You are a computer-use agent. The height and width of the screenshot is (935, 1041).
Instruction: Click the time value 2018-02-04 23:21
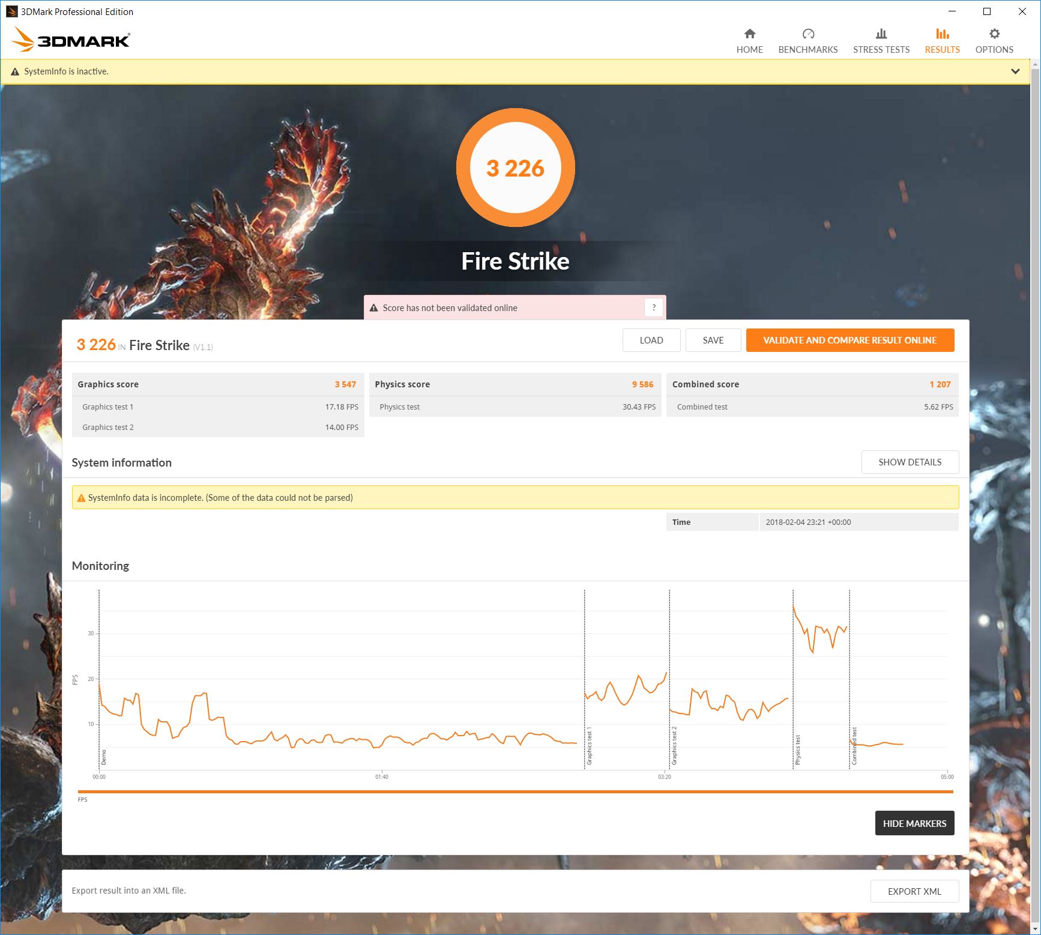808,522
